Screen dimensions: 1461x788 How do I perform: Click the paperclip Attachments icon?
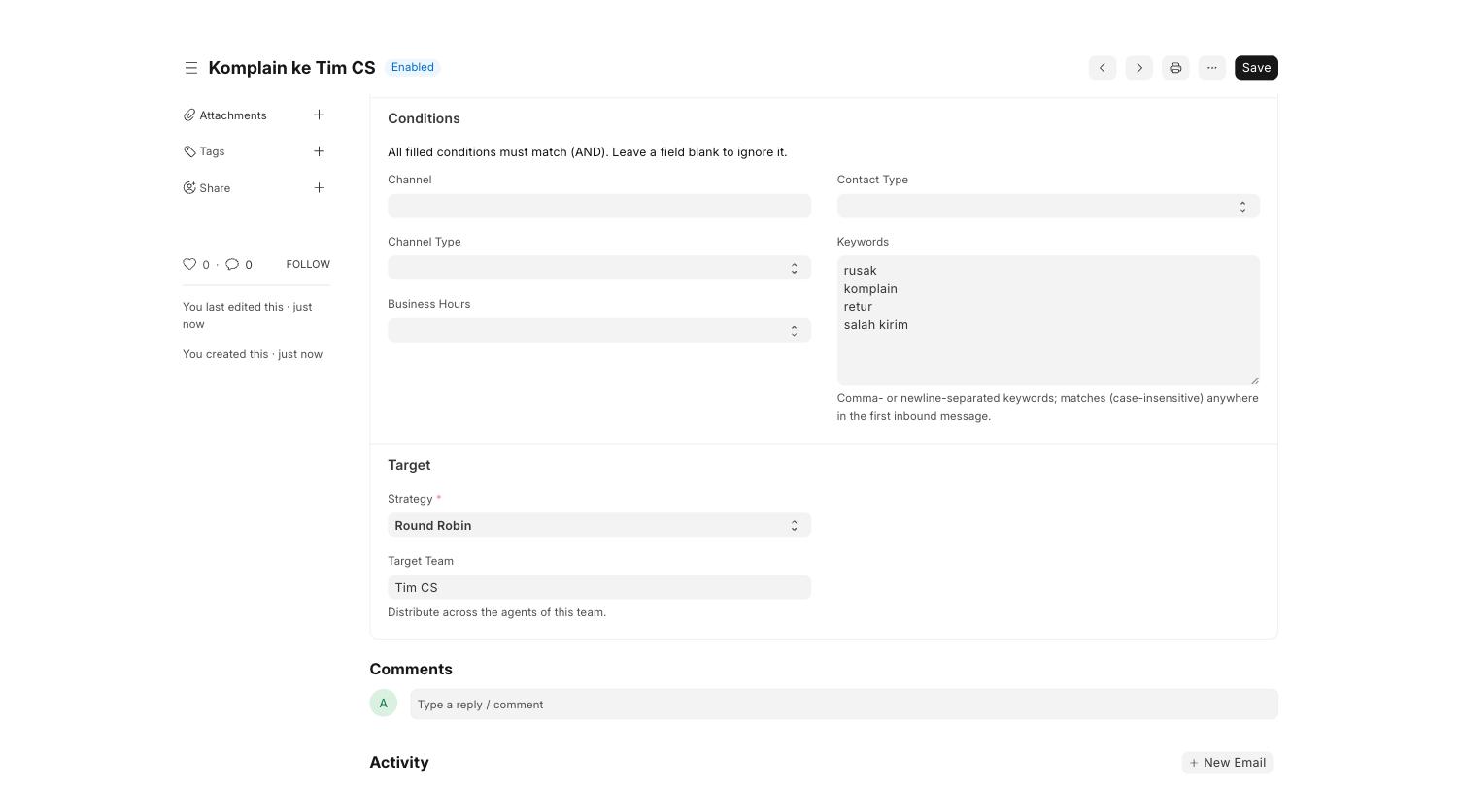(x=189, y=115)
